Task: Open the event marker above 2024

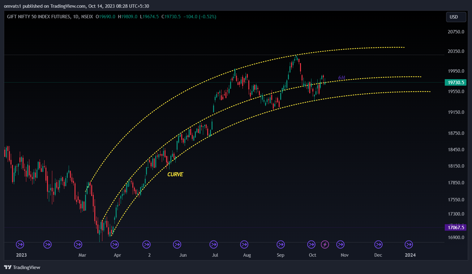Action: click(x=409, y=245)
